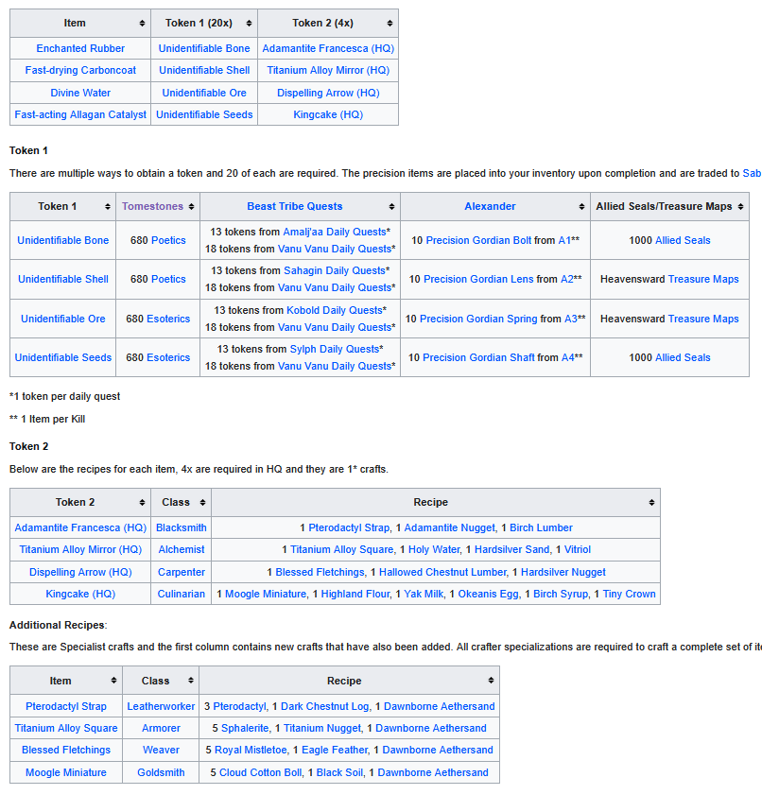Open the Okeanis Egg link
762x795 pixels.
pyautogui.click(x=488, y=595)
